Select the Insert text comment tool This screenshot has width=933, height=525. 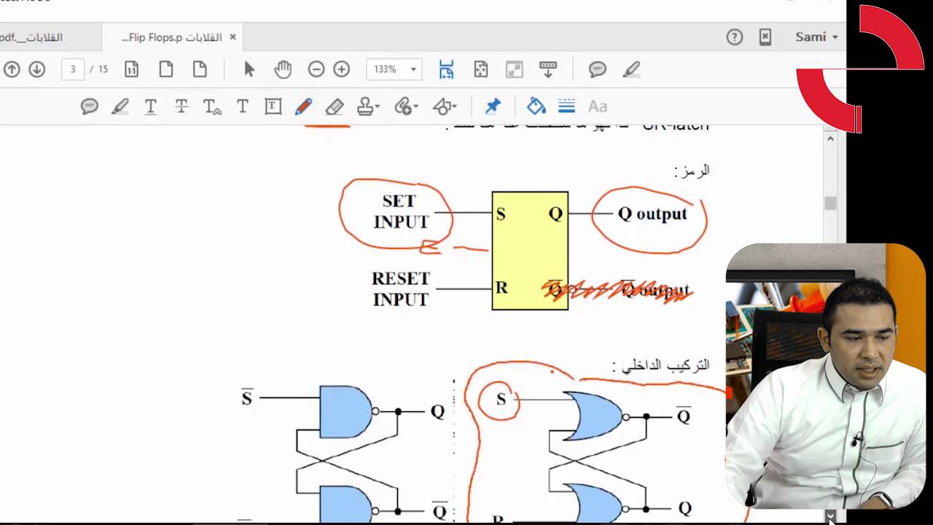pyautogui.click(x=243, y=106)
